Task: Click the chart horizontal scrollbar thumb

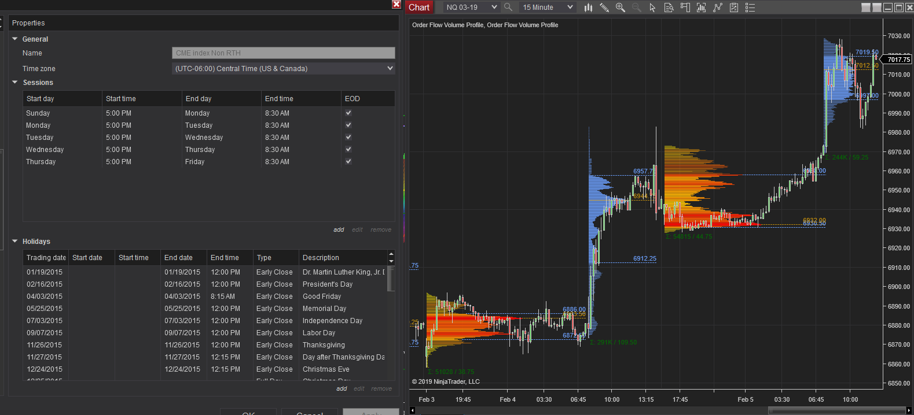Action: click(837, 410)
